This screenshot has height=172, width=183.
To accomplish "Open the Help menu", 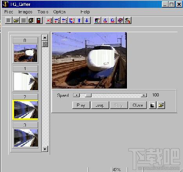I will coord(85,12).
